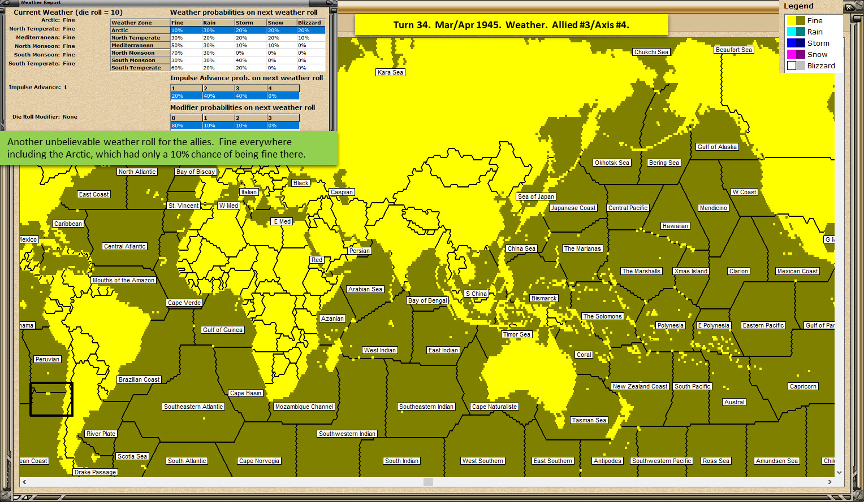The width and height of the screenshot is (864, 502).
Task: Click the Eastern Pacific label
Action: click(x=763, y=325)
